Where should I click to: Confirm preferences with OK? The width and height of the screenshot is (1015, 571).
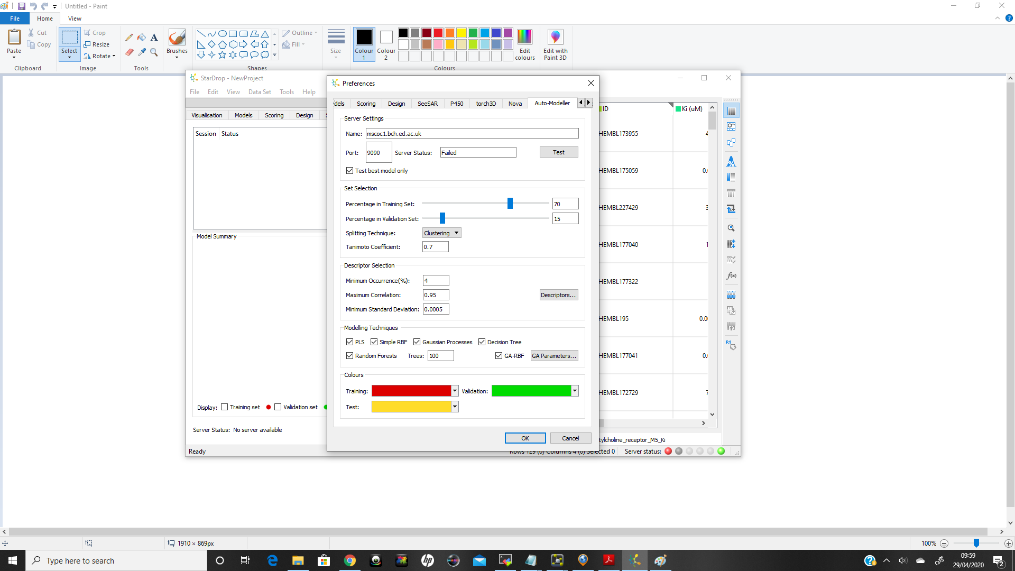[525, 438]
